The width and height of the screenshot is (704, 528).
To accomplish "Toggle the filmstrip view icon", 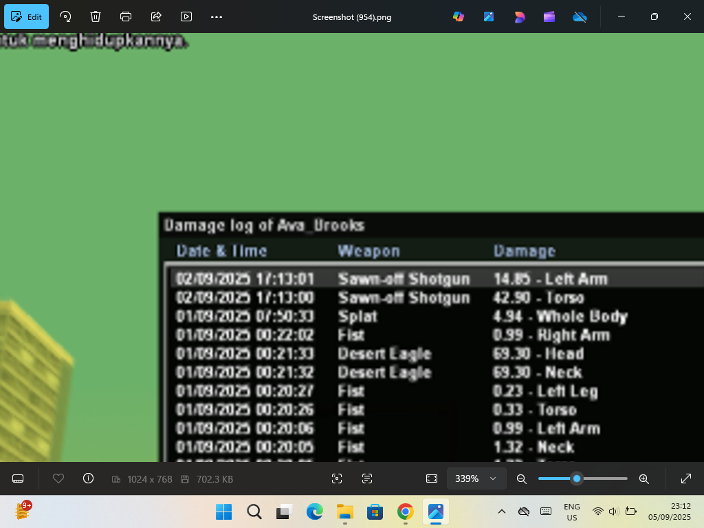I will [x=18, y=478].
